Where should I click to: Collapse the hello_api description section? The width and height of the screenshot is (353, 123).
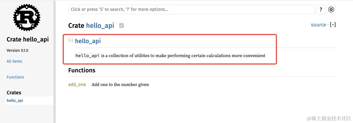click(x=70, y=40)
